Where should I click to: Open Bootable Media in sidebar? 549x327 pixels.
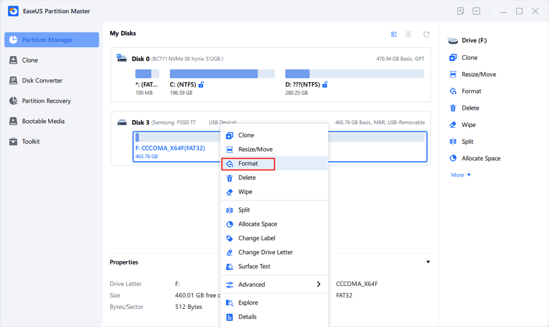pos(43,121)
